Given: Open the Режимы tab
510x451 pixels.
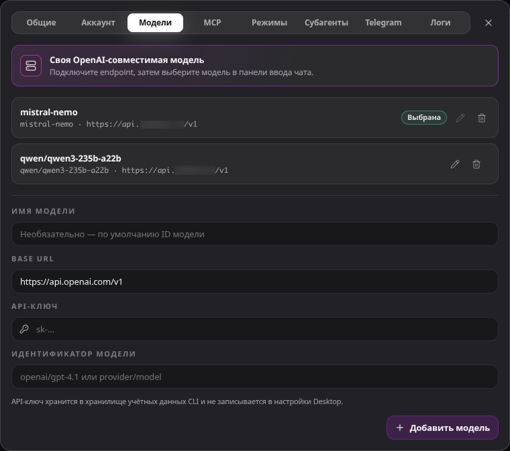Looking at the screenshot, I should tap(269, 23).
